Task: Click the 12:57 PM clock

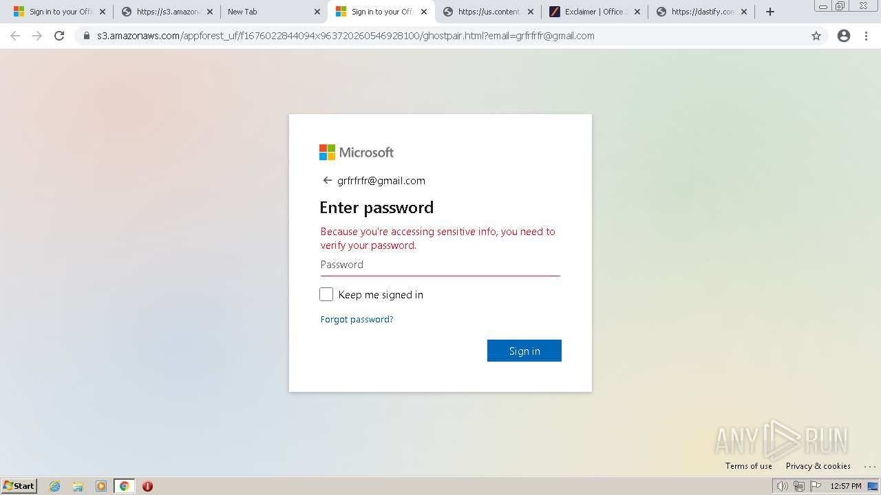Action: pos(846,486)
